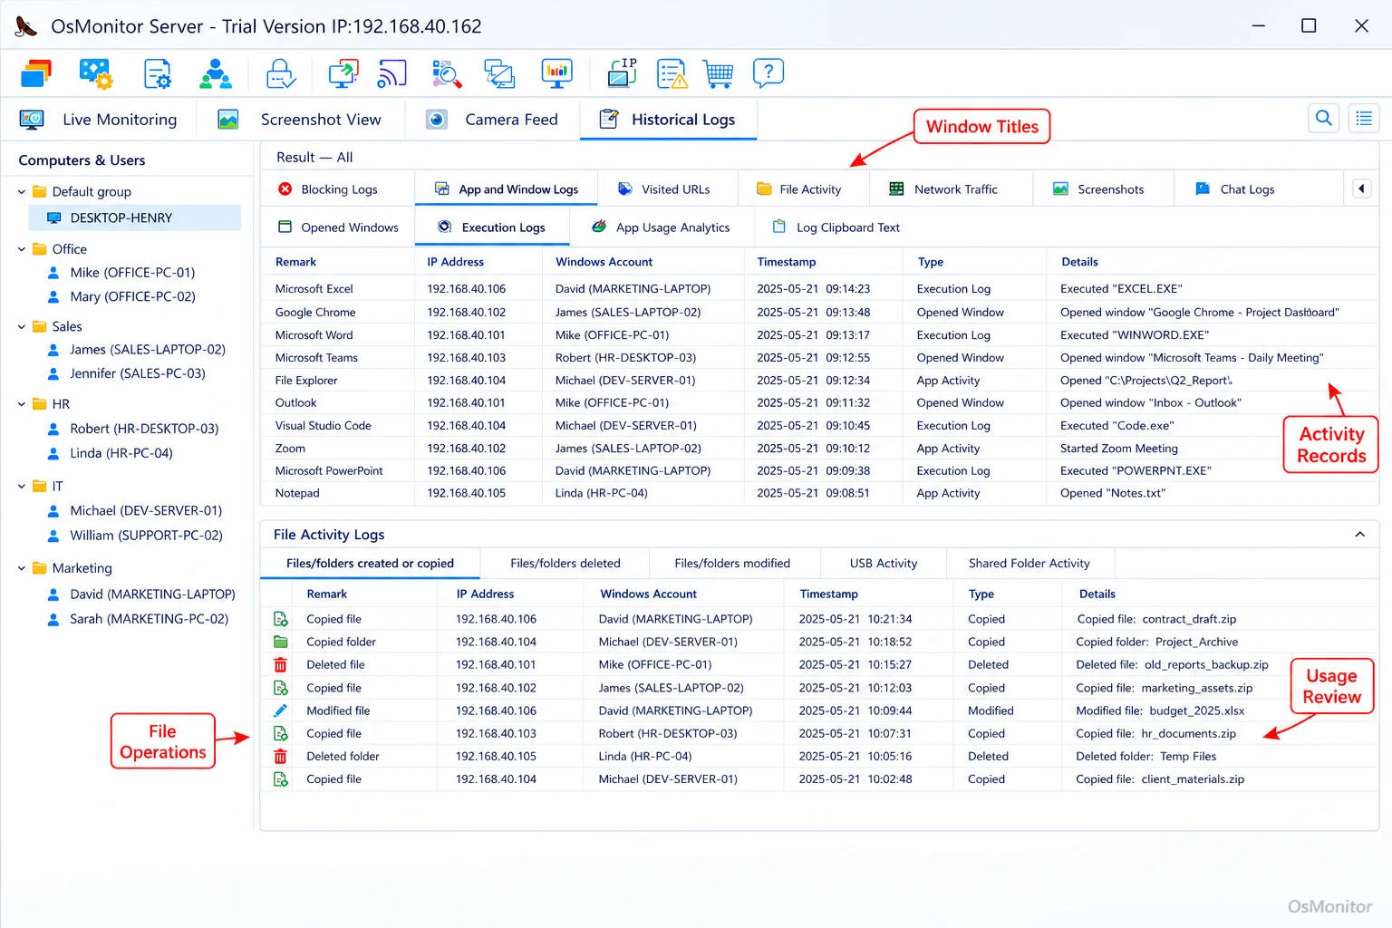Click the monitor with refresh arrow icon

click(x=343, y=73)
